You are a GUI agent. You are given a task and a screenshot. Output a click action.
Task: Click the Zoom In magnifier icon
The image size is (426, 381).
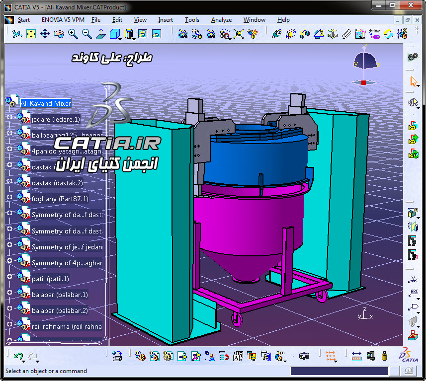pyautogui.click(x=73, y=34)
